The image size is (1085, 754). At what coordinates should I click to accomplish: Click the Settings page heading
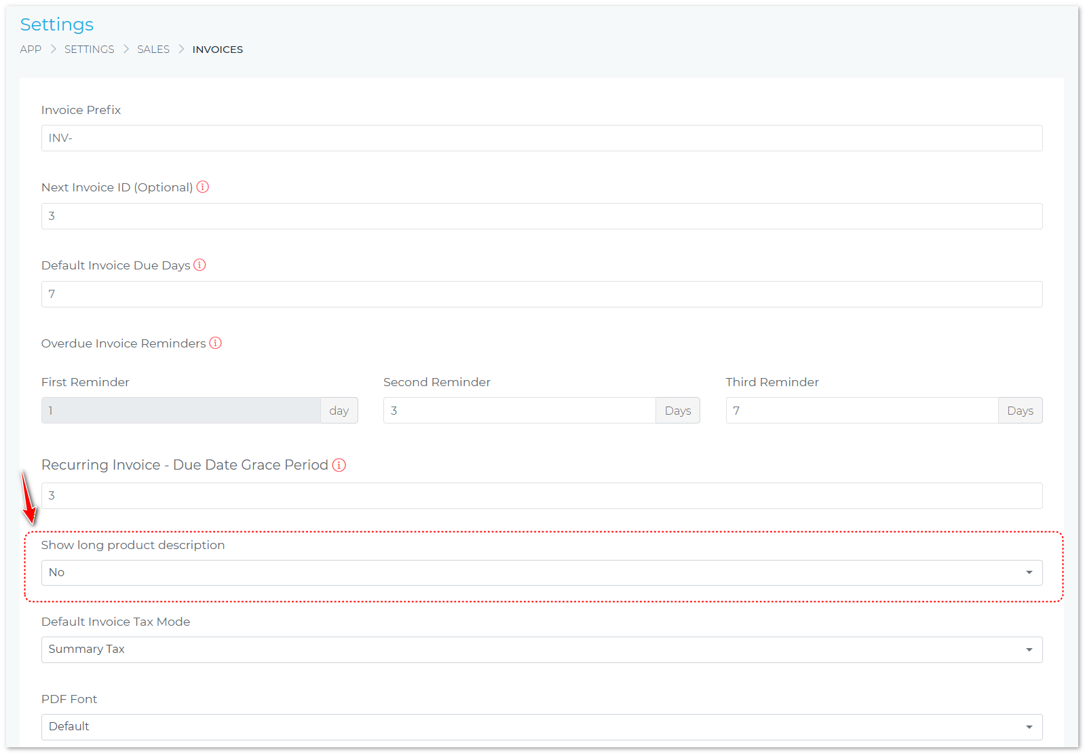point(57,24)
